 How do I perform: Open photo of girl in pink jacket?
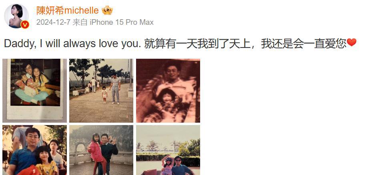pyautogui.click(x=101, y=150)
